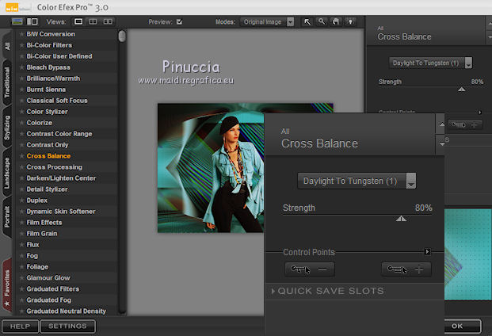The image size is (492, 336).
Task: Click the lightbulb background color icon
Action: 350,21
